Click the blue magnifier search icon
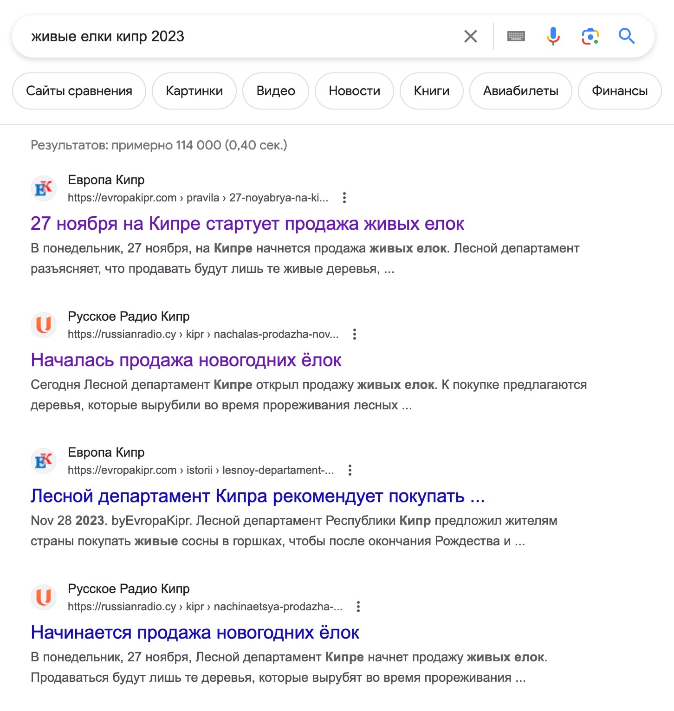This screenshot has width=674, height=711. click(x=627, y=36)
